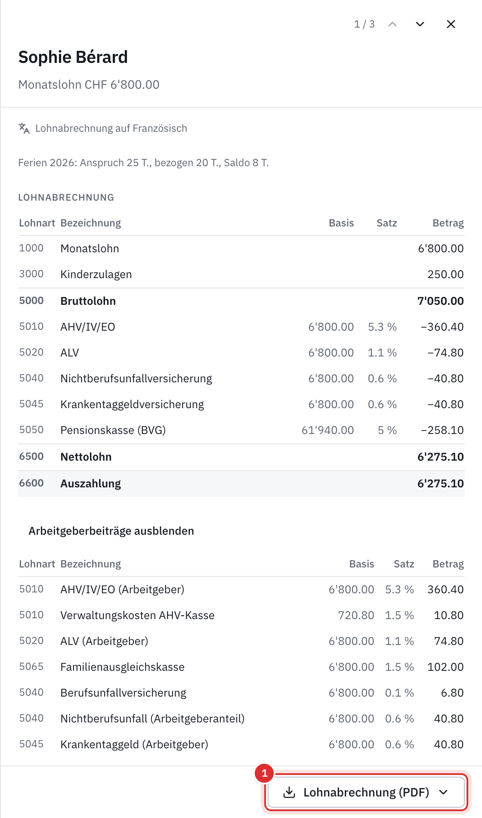
Task: Click the LOHNABRECHNUNG section heading
Action: pyautogui.click(x=66, y=198)
